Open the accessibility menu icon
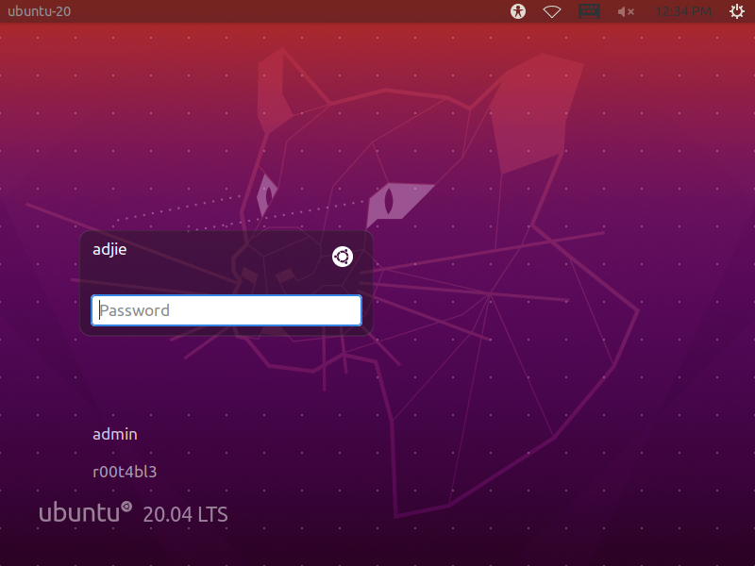The image size is (755, 566). click(x=518, y=11)
